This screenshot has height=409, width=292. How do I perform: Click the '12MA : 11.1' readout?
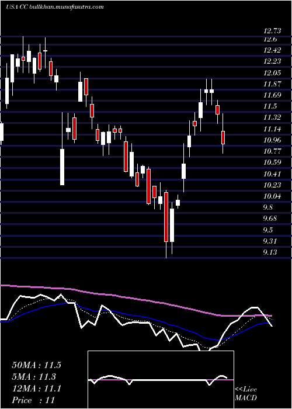pyautogui.click(x=36, y=389)
